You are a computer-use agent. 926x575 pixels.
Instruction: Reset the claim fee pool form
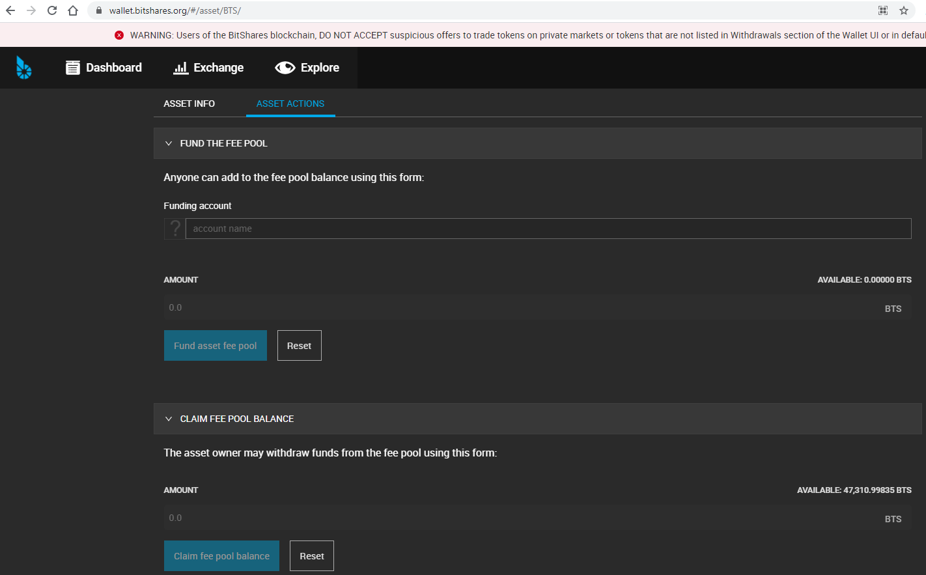(312, 556)
